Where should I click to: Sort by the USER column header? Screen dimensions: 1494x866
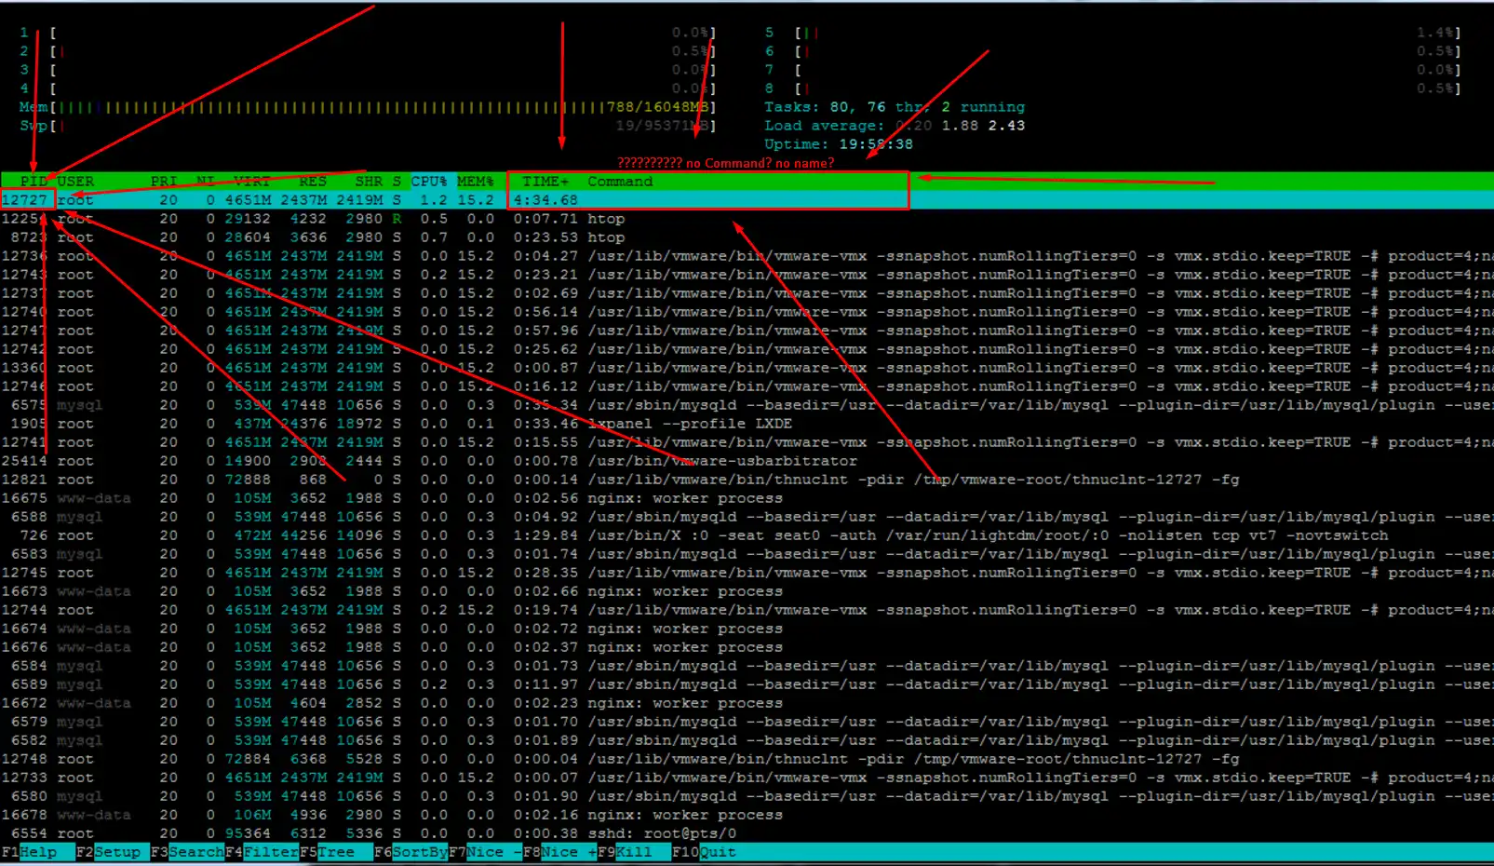(x=75, y=182)
